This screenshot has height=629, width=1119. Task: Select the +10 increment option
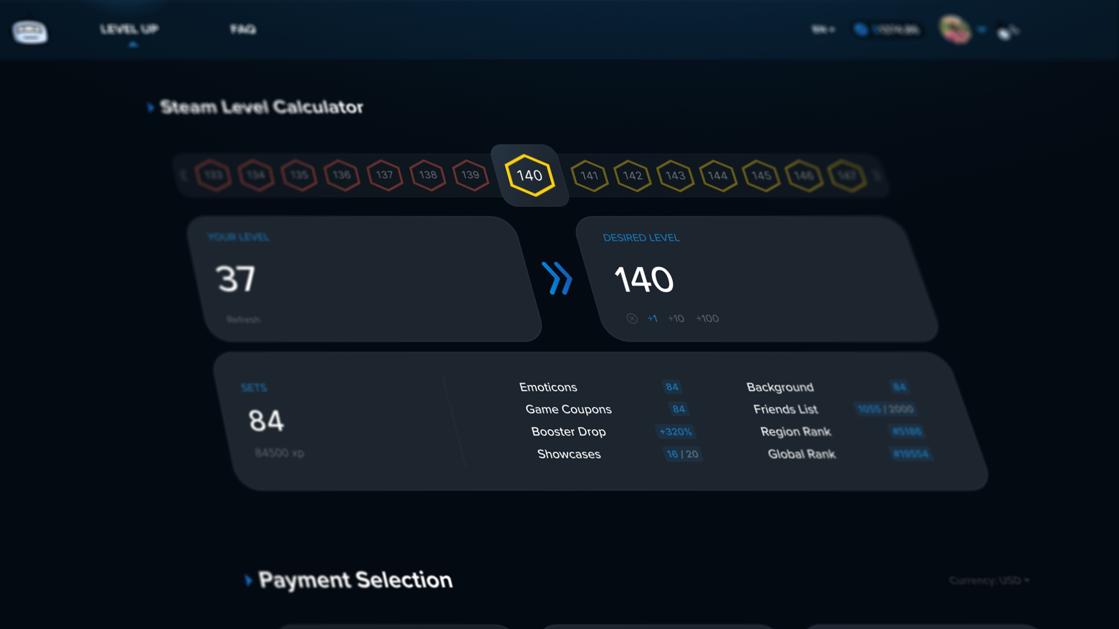tap(675, 319)
